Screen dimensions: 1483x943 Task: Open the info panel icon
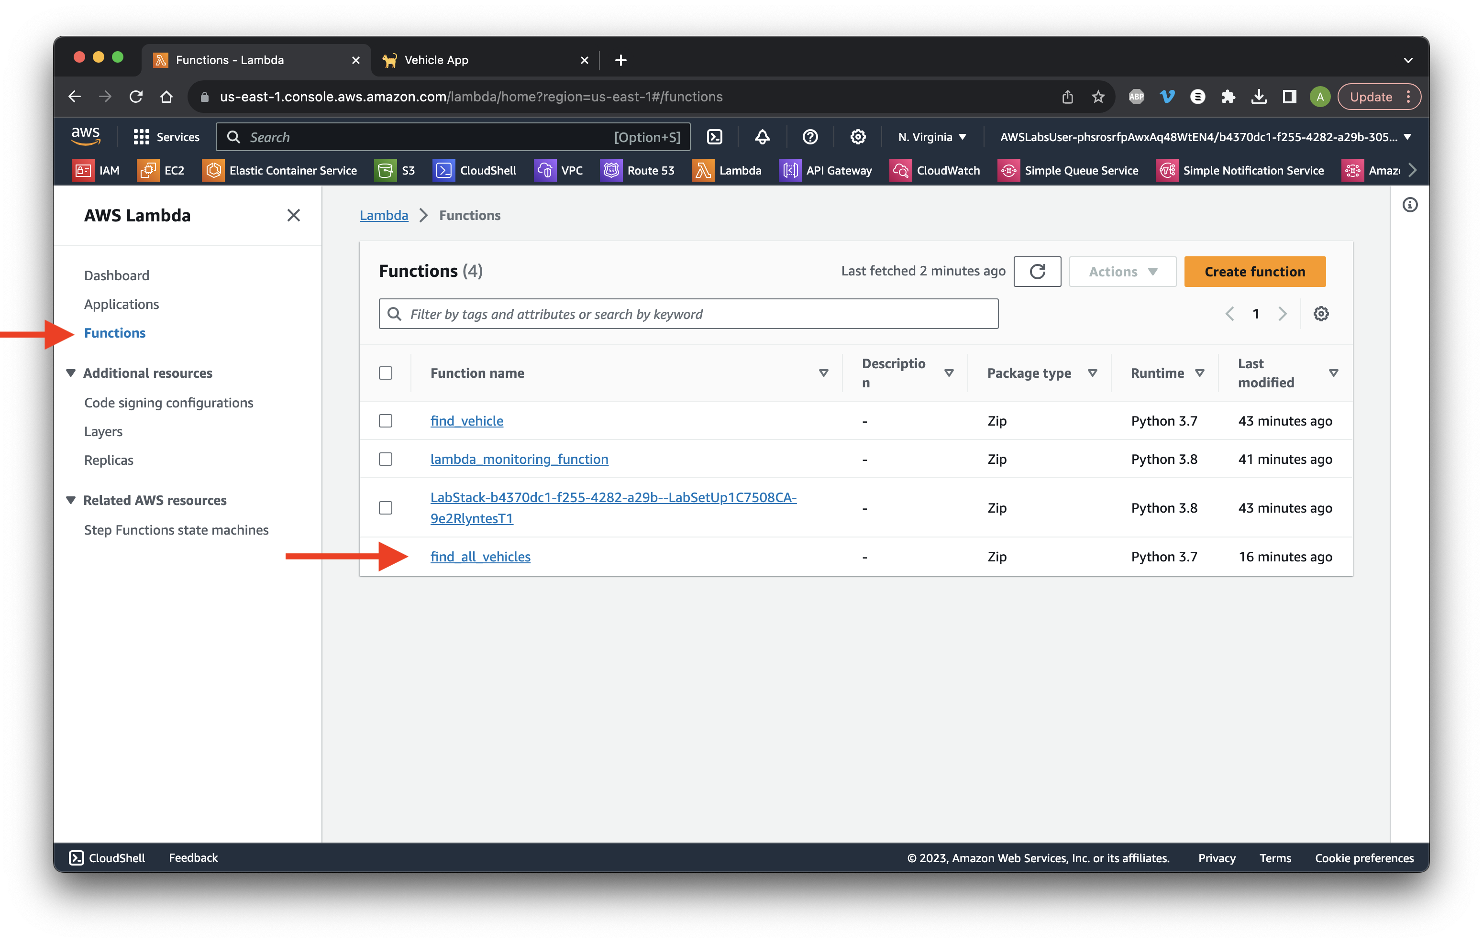(1410, 205)
